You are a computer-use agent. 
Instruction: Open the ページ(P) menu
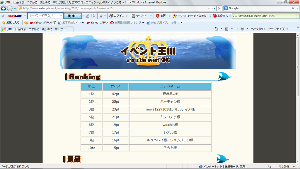[x=258, y=29]
